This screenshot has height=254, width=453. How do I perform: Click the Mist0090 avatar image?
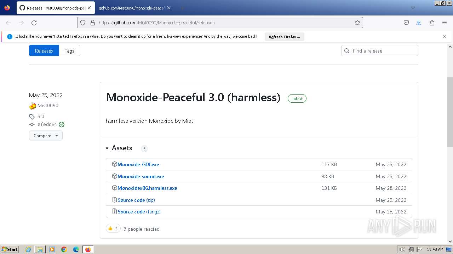click(33, 106)
